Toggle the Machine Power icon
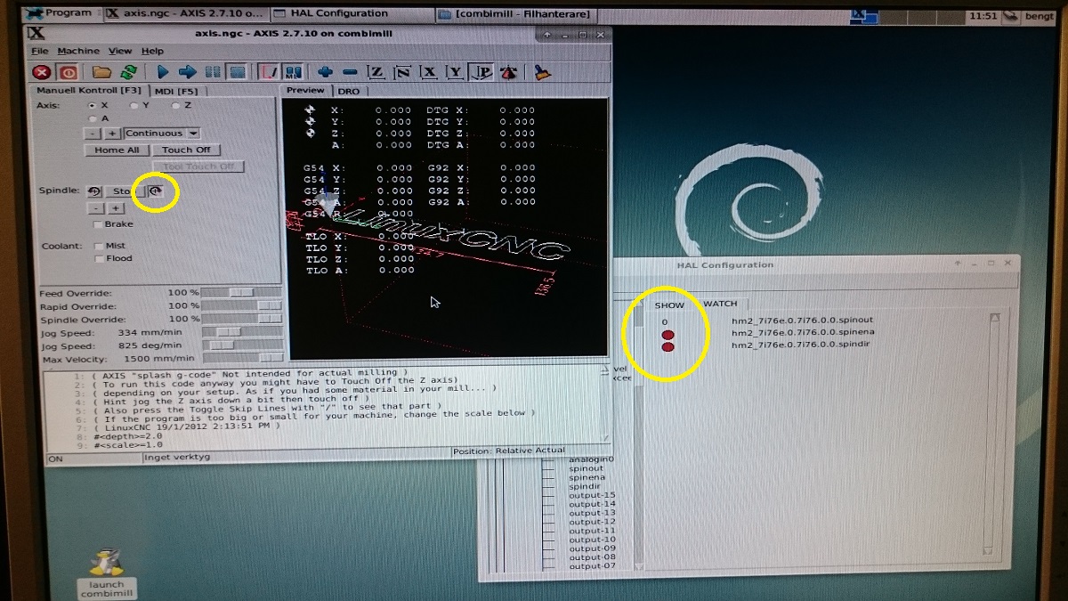The image size is (1068, 601). 68,72
